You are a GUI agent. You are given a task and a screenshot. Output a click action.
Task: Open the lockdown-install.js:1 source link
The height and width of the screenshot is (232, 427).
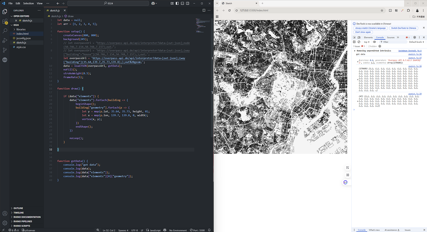click(410, 51)
